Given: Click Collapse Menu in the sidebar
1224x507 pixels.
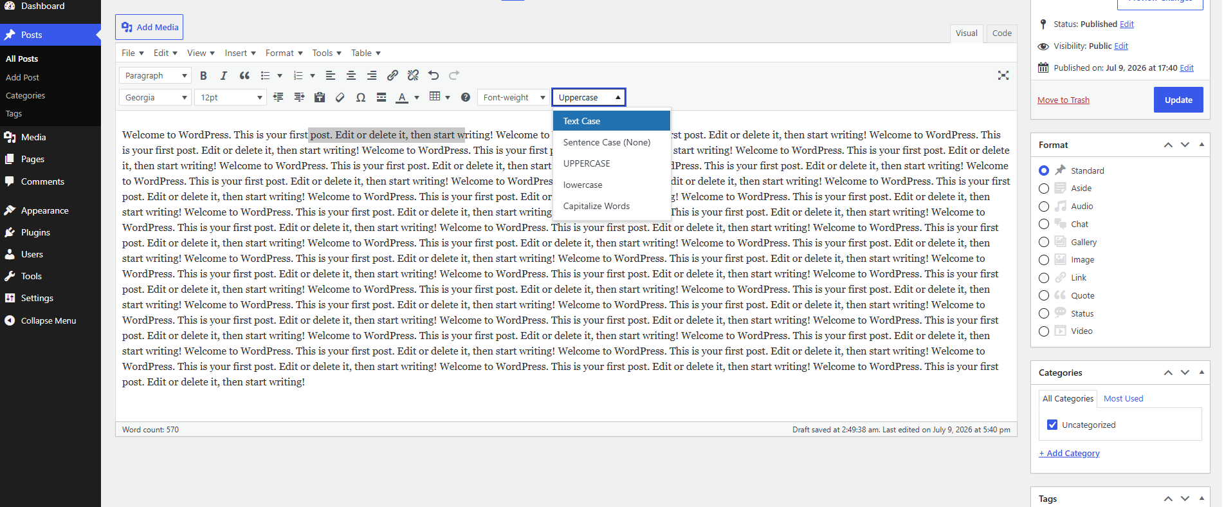Looking at the screenshot, I should (x=48, y=320).
